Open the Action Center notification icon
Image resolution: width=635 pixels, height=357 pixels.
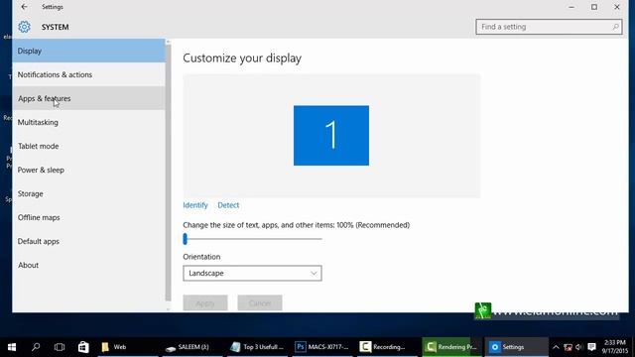click(591, 347)
